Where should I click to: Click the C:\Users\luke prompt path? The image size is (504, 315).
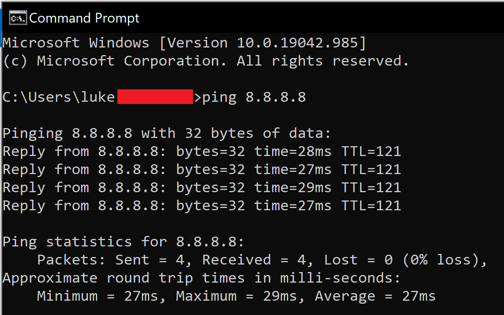coord(59,97)
